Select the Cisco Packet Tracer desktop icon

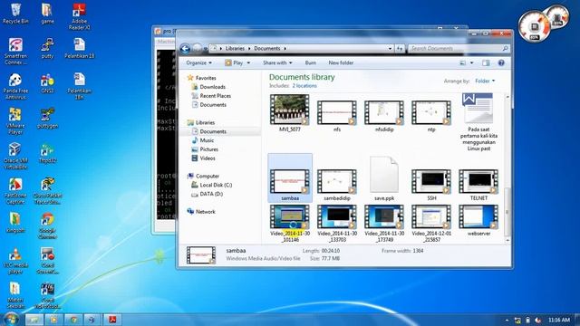47,191
